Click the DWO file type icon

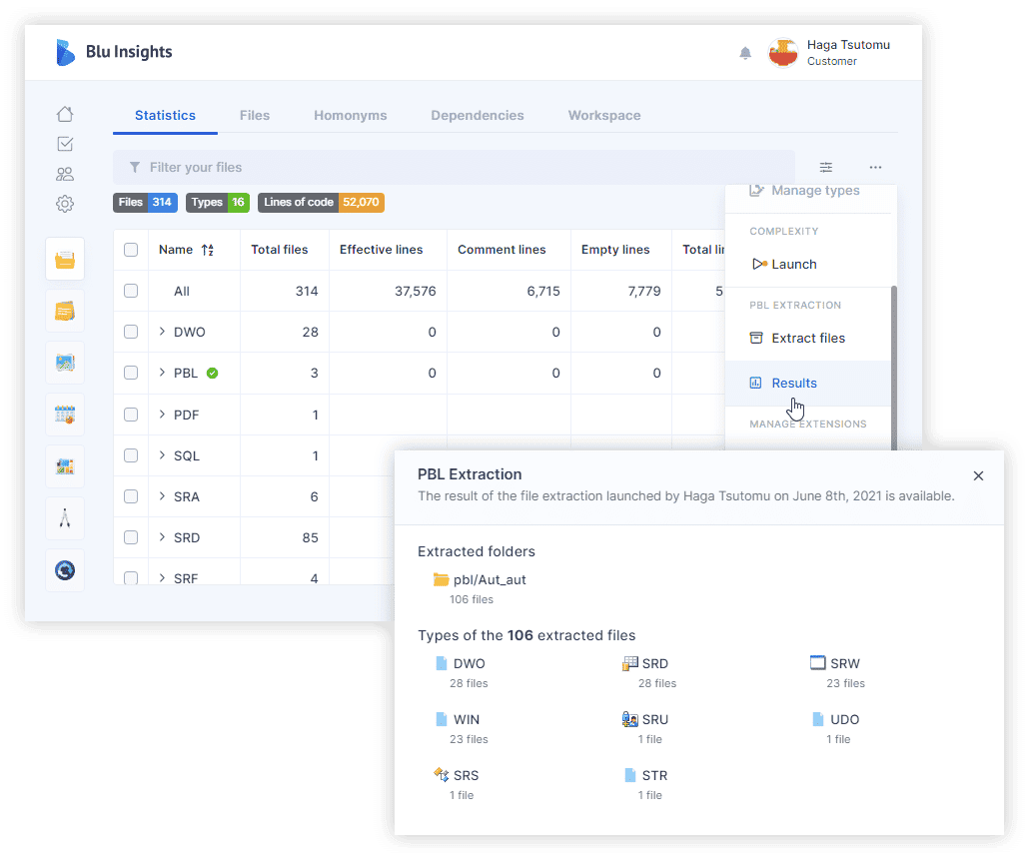442,663
